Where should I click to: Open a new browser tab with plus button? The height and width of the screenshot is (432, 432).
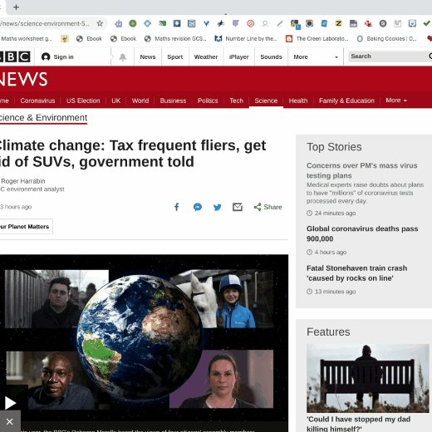click(16, 7)
